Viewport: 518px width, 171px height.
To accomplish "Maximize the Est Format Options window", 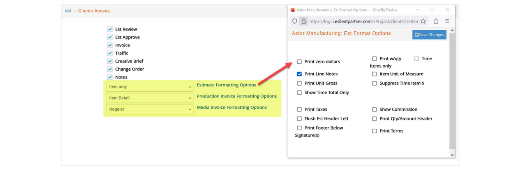I will pyautogui.click(x=432, y=10).
